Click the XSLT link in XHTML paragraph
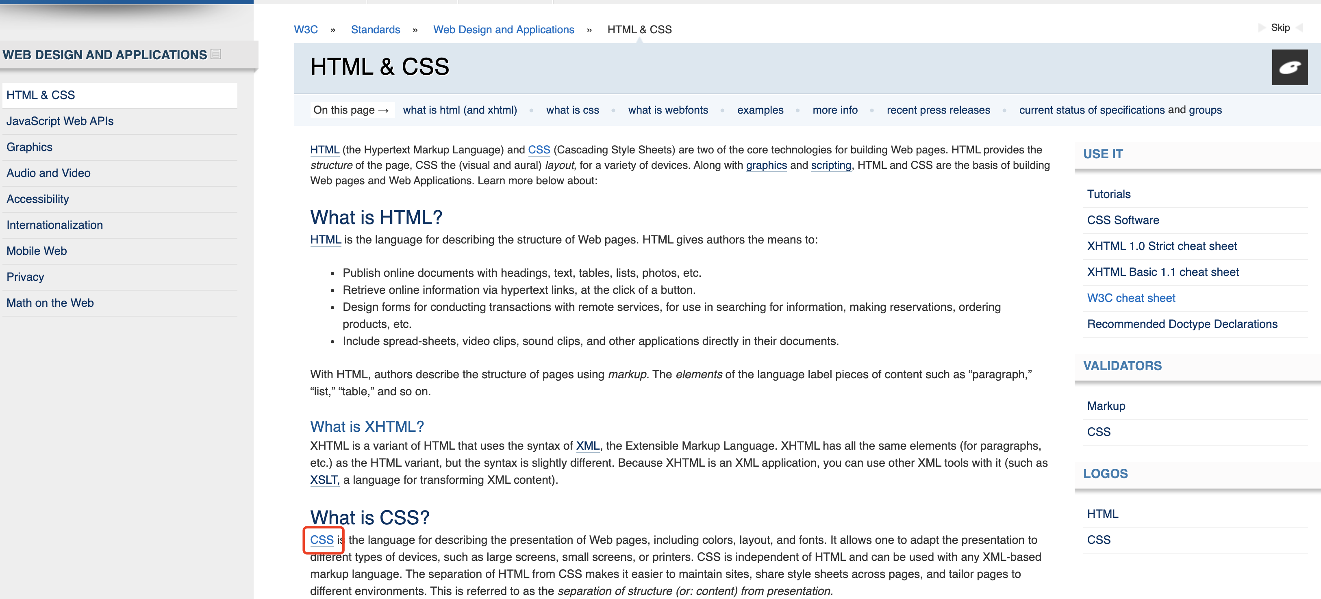 coord(324,480)
